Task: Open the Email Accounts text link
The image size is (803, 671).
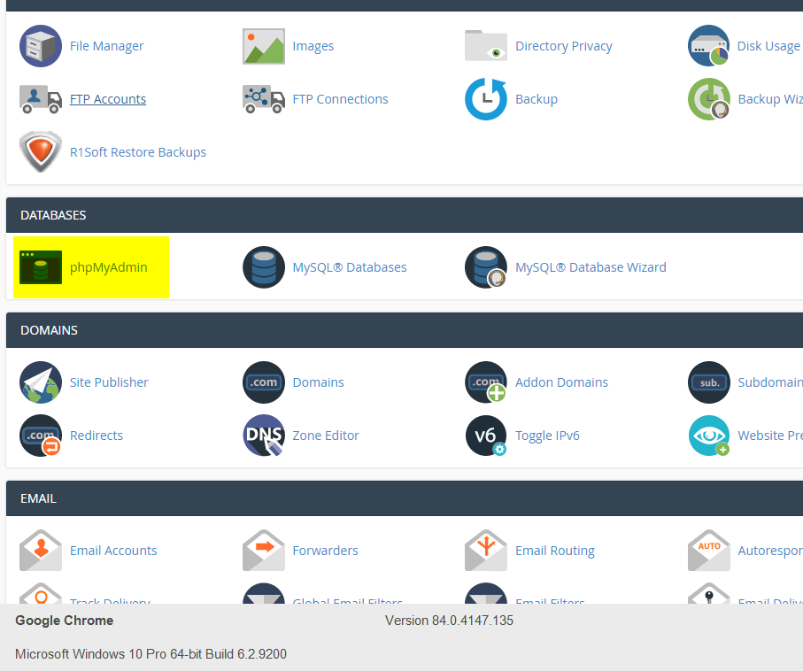Action: 113,551
